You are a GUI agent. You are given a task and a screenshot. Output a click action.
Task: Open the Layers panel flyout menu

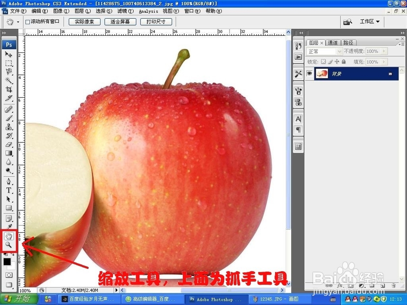point(402,44)
